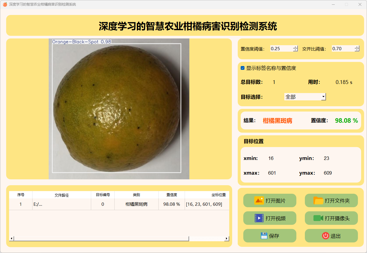The width and height of the screenshot is (367, 253).
Task: Click the 置信度 column header in table
Action: click(172, 195)
